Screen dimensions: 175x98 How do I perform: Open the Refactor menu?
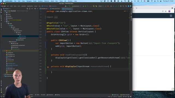tap(47, 1)
